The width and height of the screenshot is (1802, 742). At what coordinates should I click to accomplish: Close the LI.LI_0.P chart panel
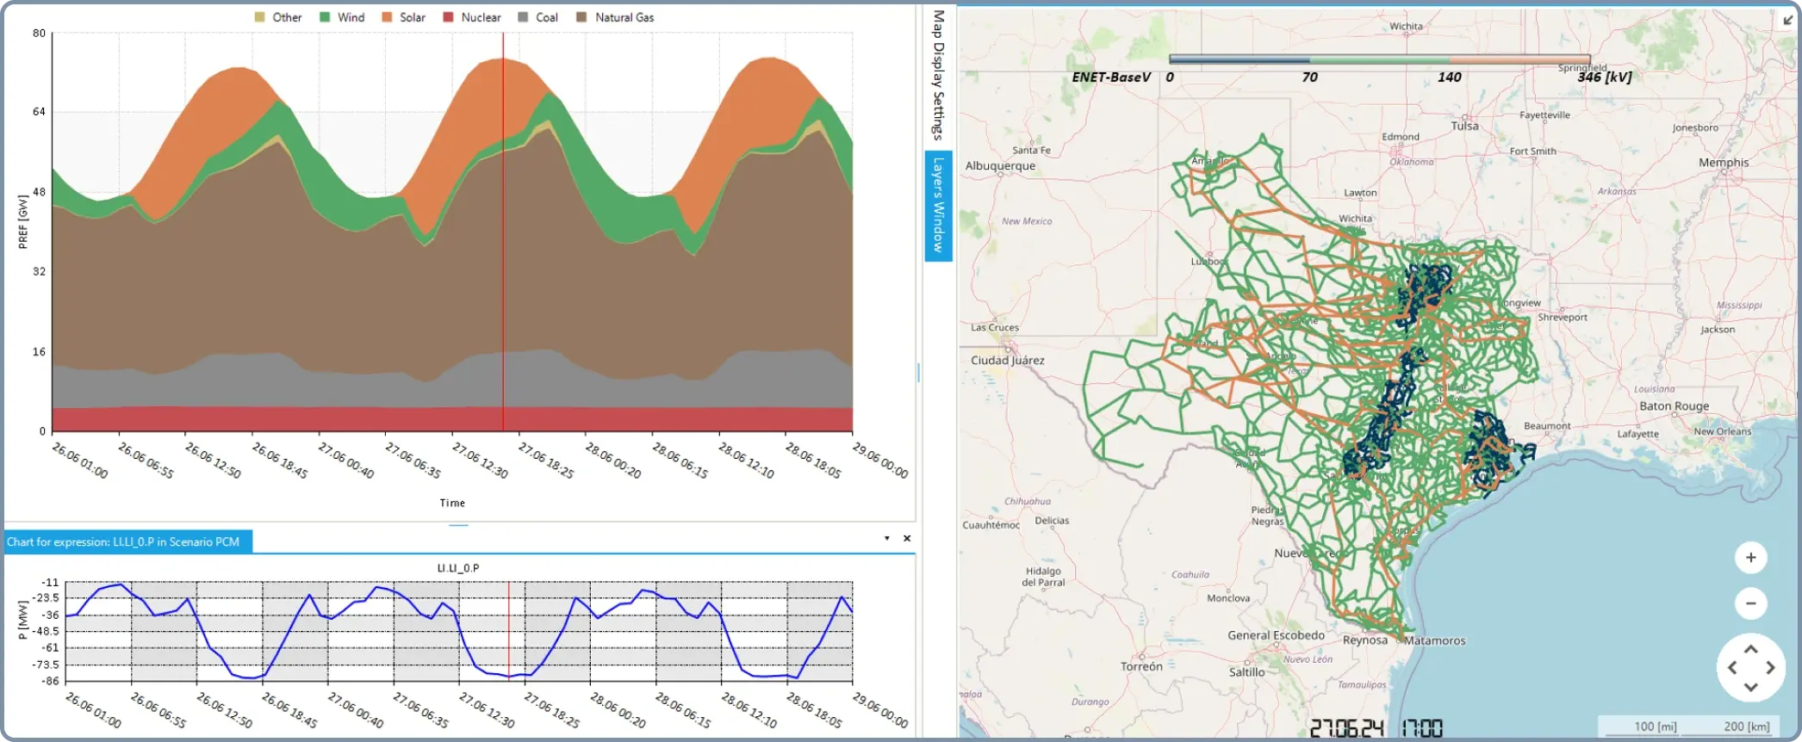[907, 539]
